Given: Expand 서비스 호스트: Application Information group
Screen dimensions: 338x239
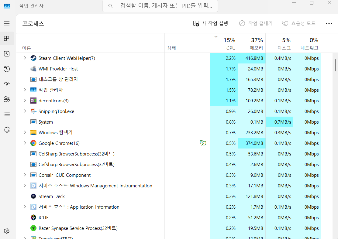Looking at the screenshot, I should pos(25,207).
